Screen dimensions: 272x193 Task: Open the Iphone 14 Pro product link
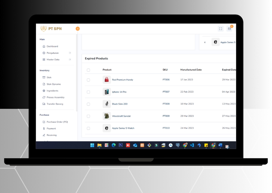pyautogui.click(x=119, y=92)
